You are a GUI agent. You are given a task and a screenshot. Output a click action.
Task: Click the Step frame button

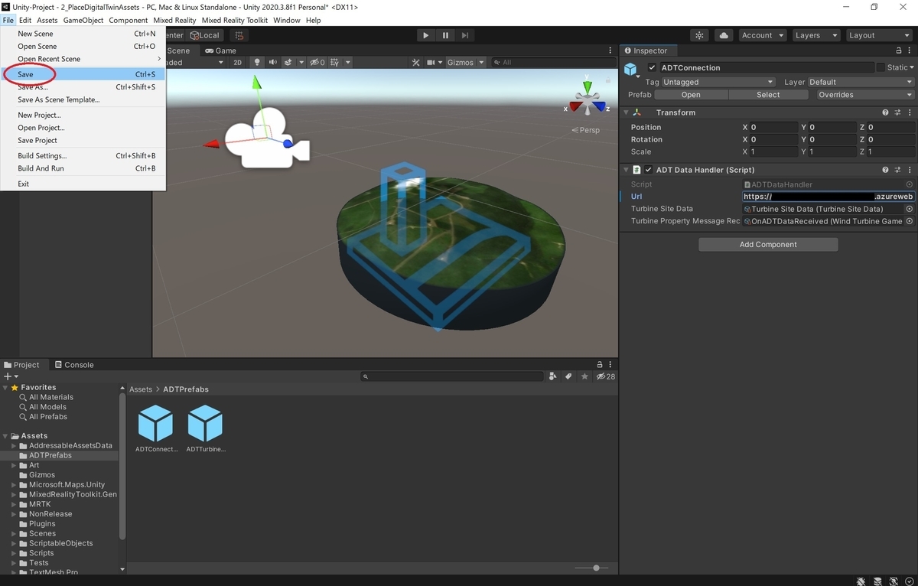coord(464,35)
